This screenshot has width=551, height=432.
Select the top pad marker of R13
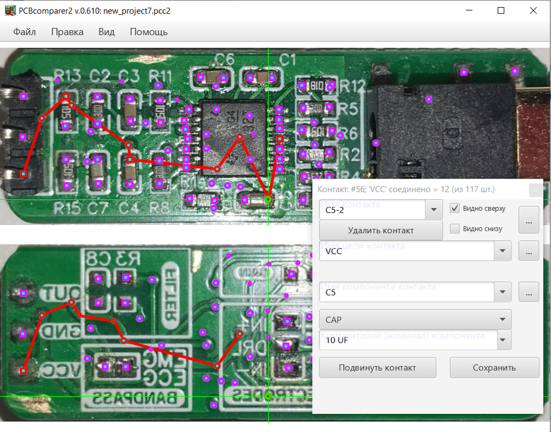[x=66, y=96]
